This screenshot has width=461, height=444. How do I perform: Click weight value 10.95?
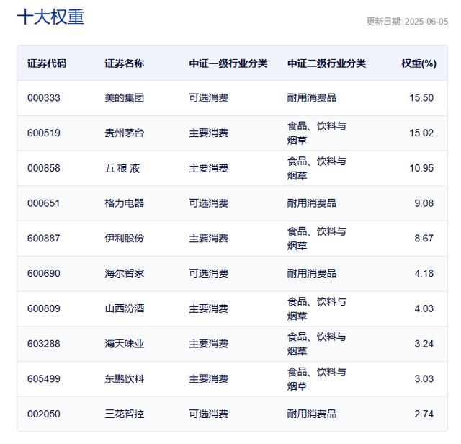tap(421, 168)
